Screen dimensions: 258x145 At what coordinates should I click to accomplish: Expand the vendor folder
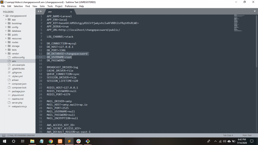click(x=6, y=54)
